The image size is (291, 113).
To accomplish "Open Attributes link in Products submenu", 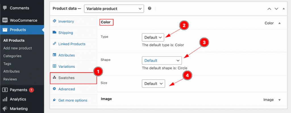I will click(11, 71).
